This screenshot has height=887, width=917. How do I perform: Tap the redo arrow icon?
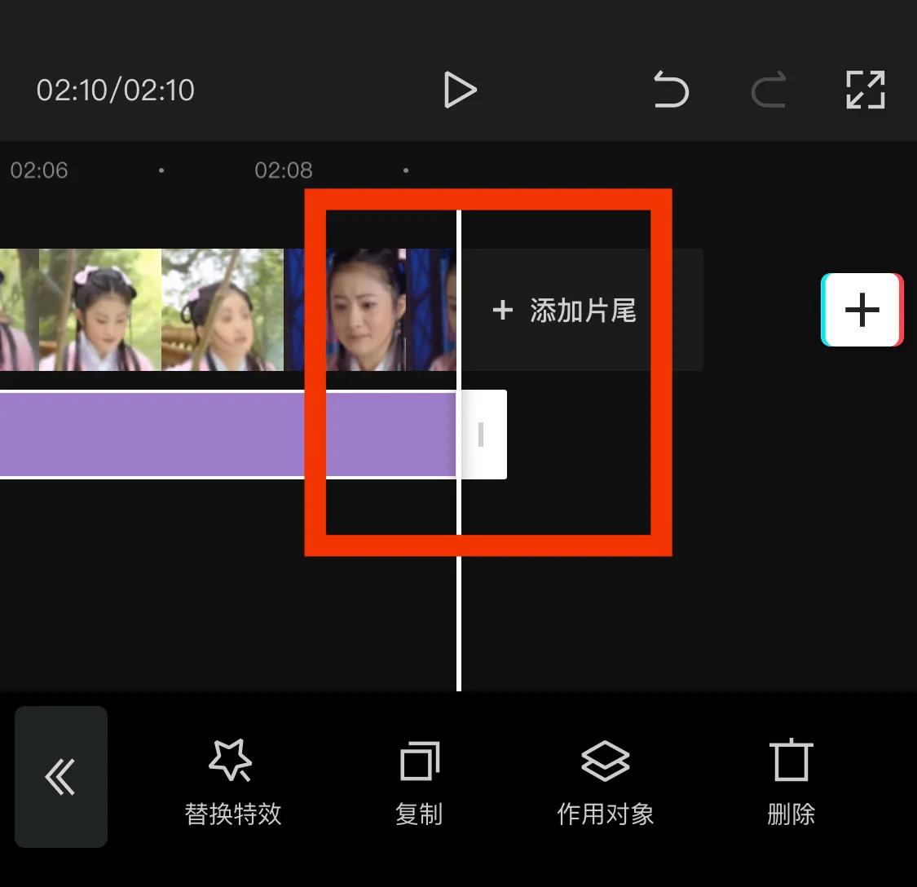(767, 90)
